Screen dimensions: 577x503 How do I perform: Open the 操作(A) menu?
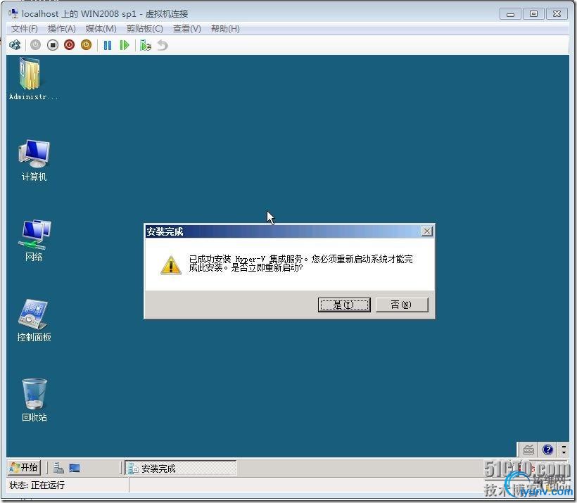pos(61,29)
